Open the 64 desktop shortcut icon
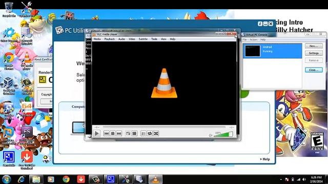The width and height of the screenshot is (328, 184). tap(27, 109)
